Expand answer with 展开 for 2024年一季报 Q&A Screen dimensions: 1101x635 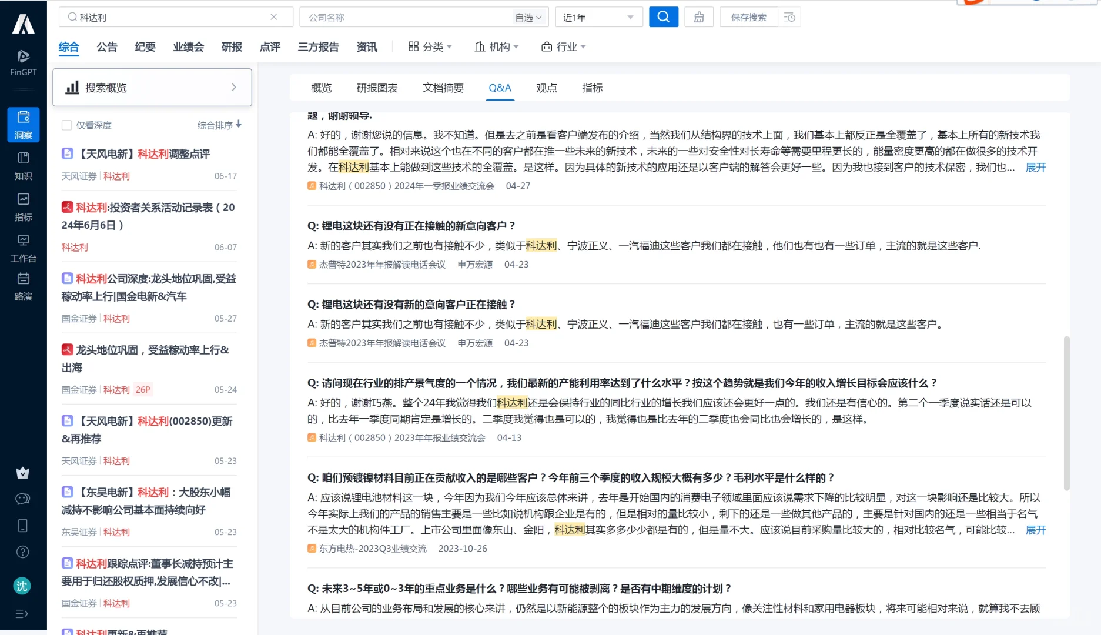coord(1036,168)
